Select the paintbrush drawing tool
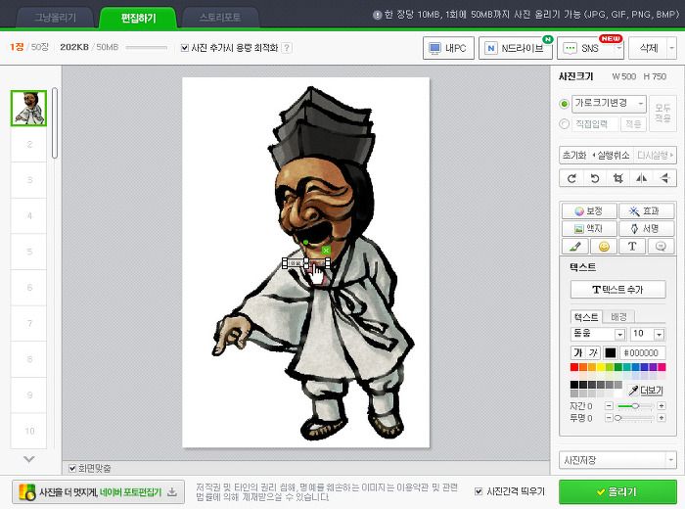The height and width of the screenshot is (509, 685). click(575, 247)
